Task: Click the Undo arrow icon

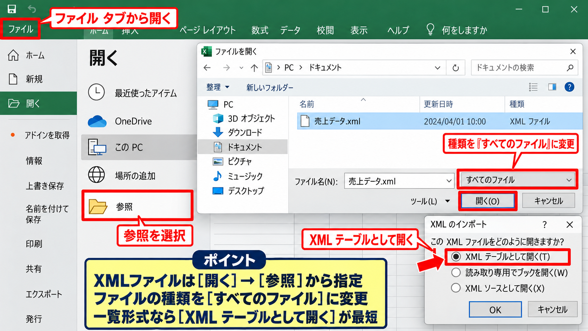Action: tap(32, 9)
